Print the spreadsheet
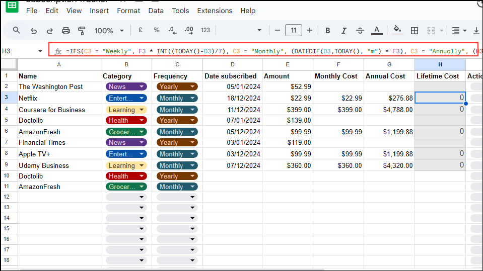 click(x=65, y=31)
